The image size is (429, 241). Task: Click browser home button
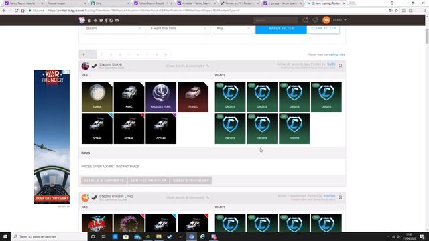click(23, 11)
